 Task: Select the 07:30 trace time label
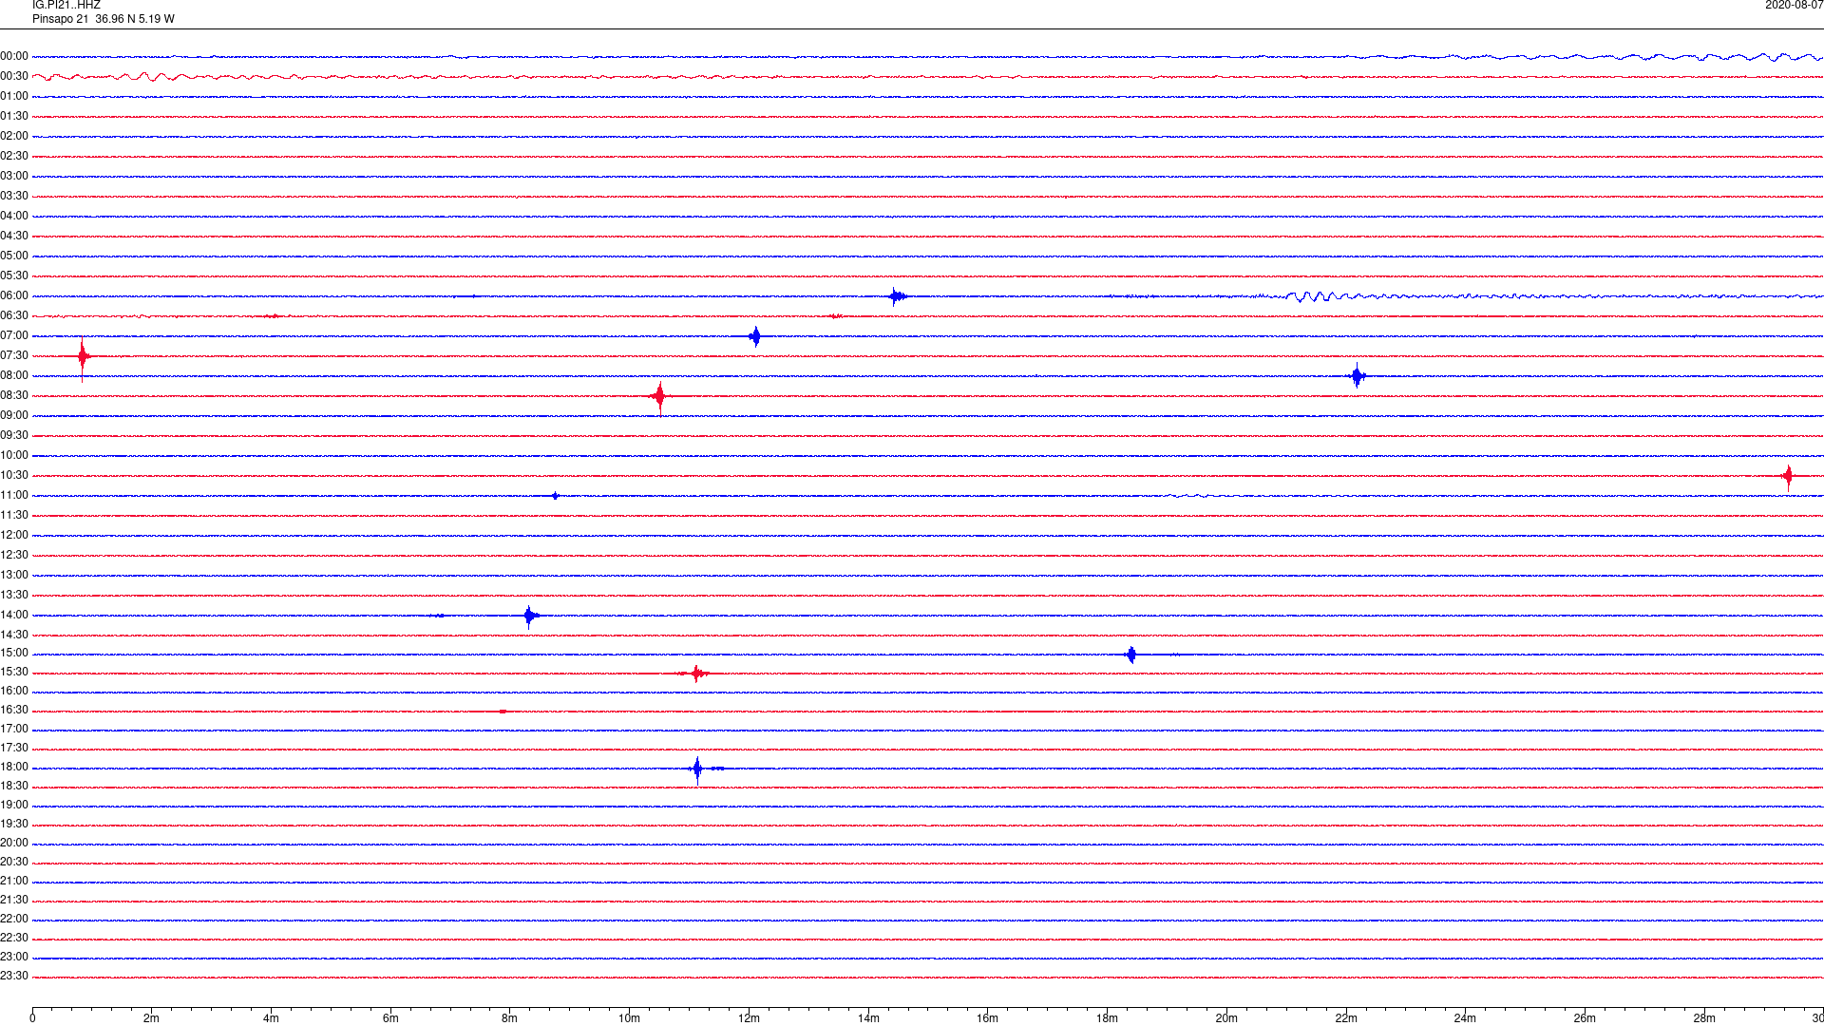pyautogui.click(x=14, y=355)
